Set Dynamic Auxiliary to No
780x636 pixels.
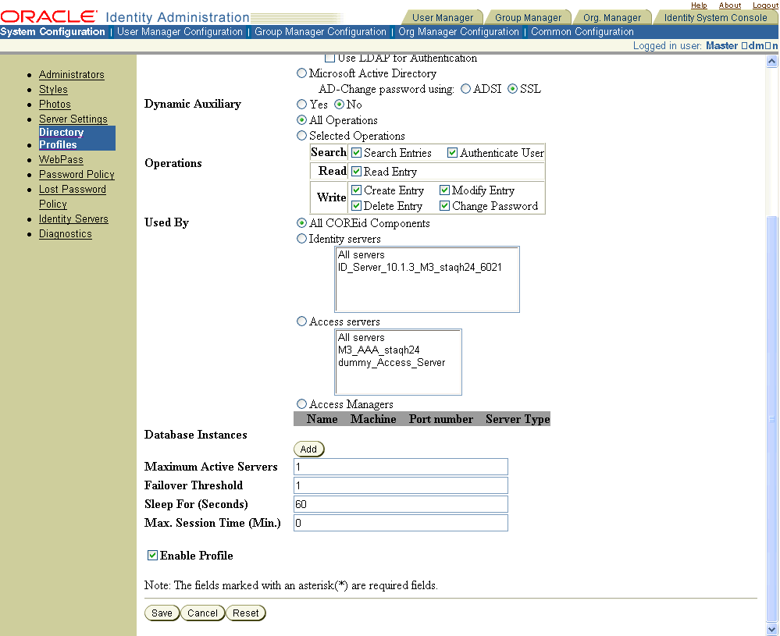tap(340, 104)
